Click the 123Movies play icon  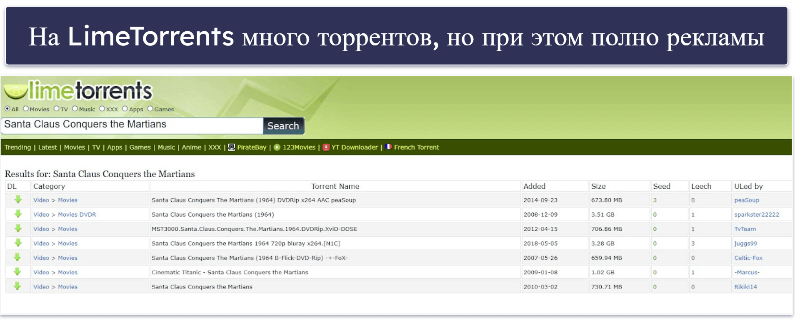[277, 147]
